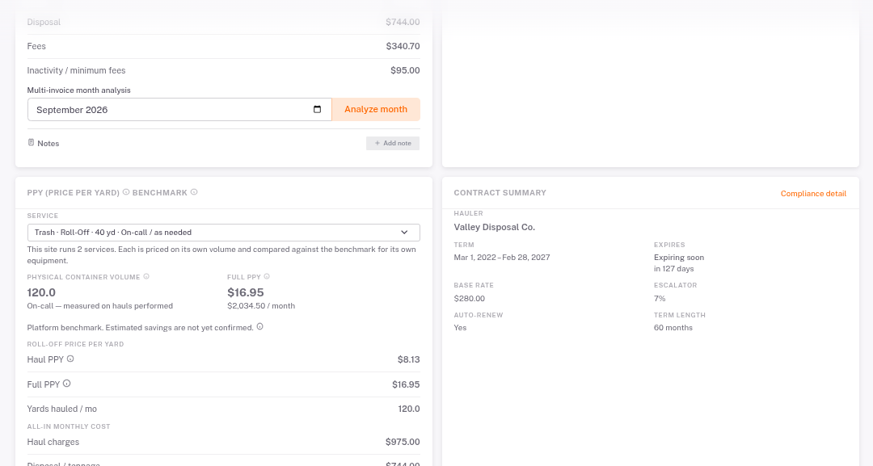873x466 pixels.
Task: Click the Haul PPY value $8.13
Action: point(409,359)
